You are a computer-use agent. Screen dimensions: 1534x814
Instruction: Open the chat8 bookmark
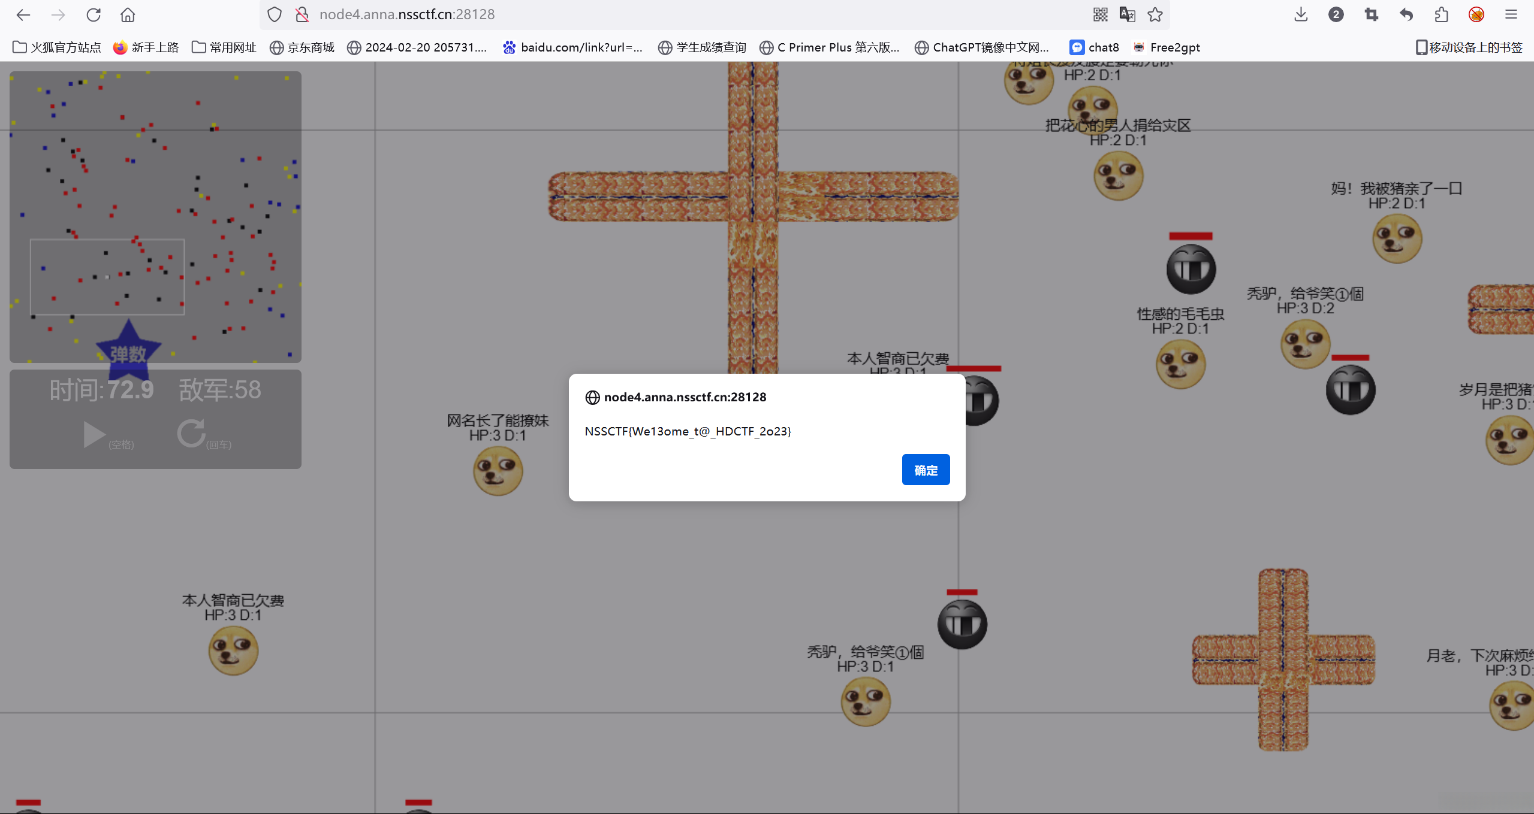pyautogui.click(x=1095, y=47)
